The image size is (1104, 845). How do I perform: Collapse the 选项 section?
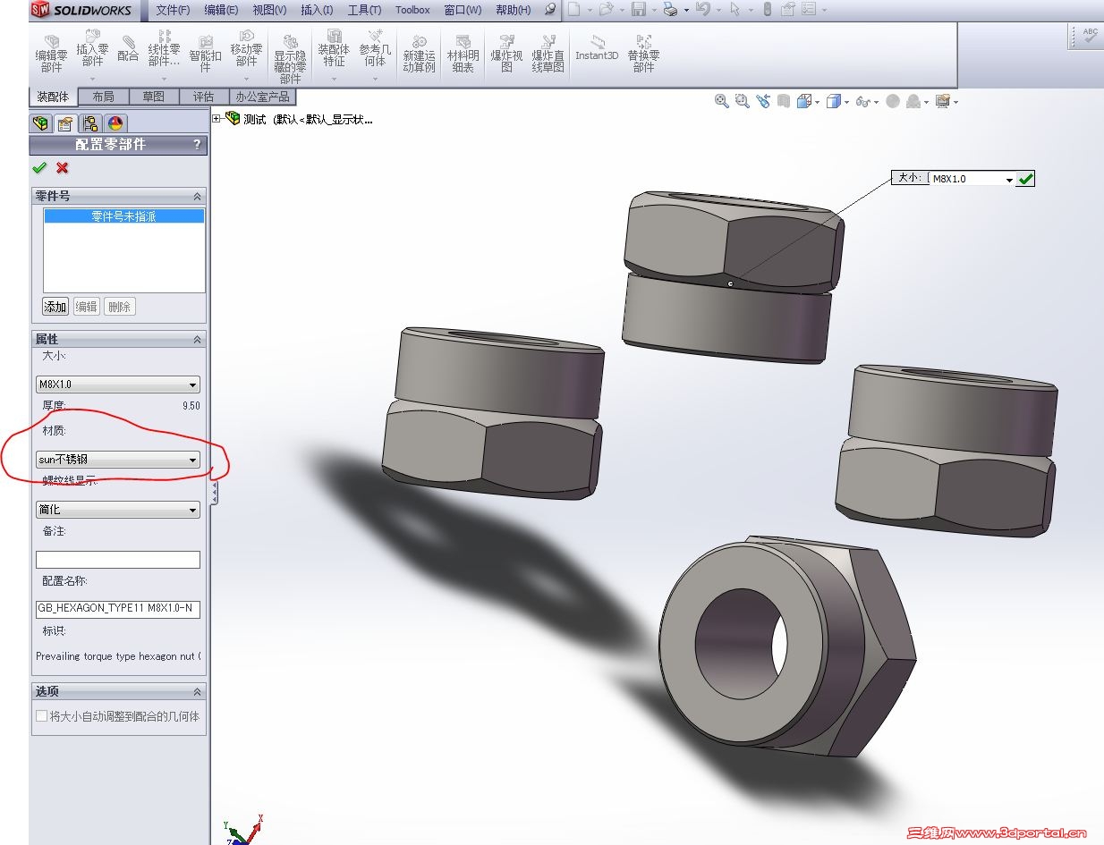tap(197, 692)
